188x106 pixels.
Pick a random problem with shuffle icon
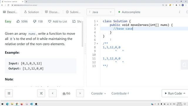point(41,93)
